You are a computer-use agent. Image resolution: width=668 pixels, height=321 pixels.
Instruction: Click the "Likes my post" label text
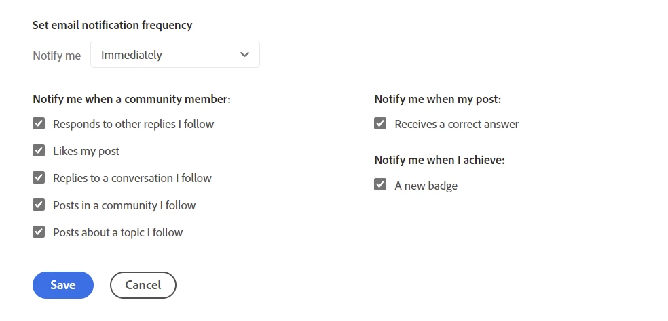[x=86, y=151]
